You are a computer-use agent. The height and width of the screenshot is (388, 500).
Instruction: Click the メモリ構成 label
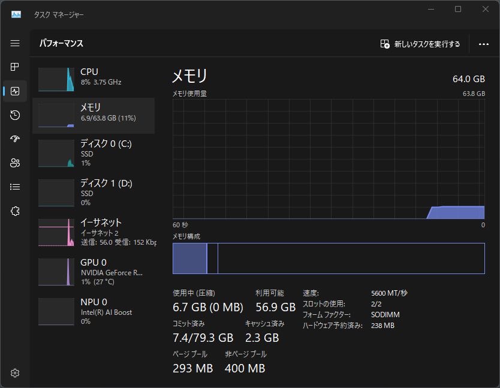coord(186,236)
